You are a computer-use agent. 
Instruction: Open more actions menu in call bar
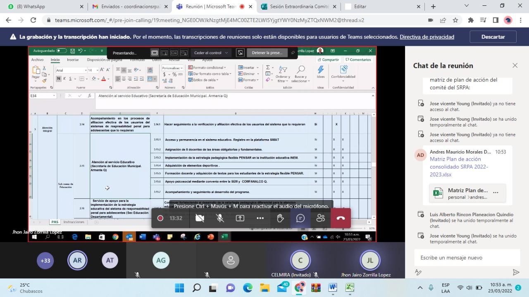[x=260, y=218]
